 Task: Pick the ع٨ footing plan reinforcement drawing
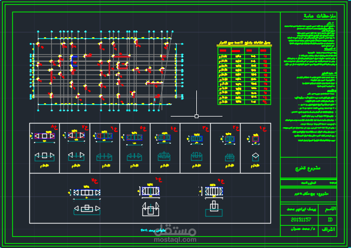pos(44,136)
